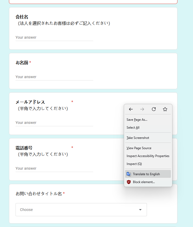Click the Forward arrow in context menu
This screenshot has width=193, height=227.
[142, 109]
